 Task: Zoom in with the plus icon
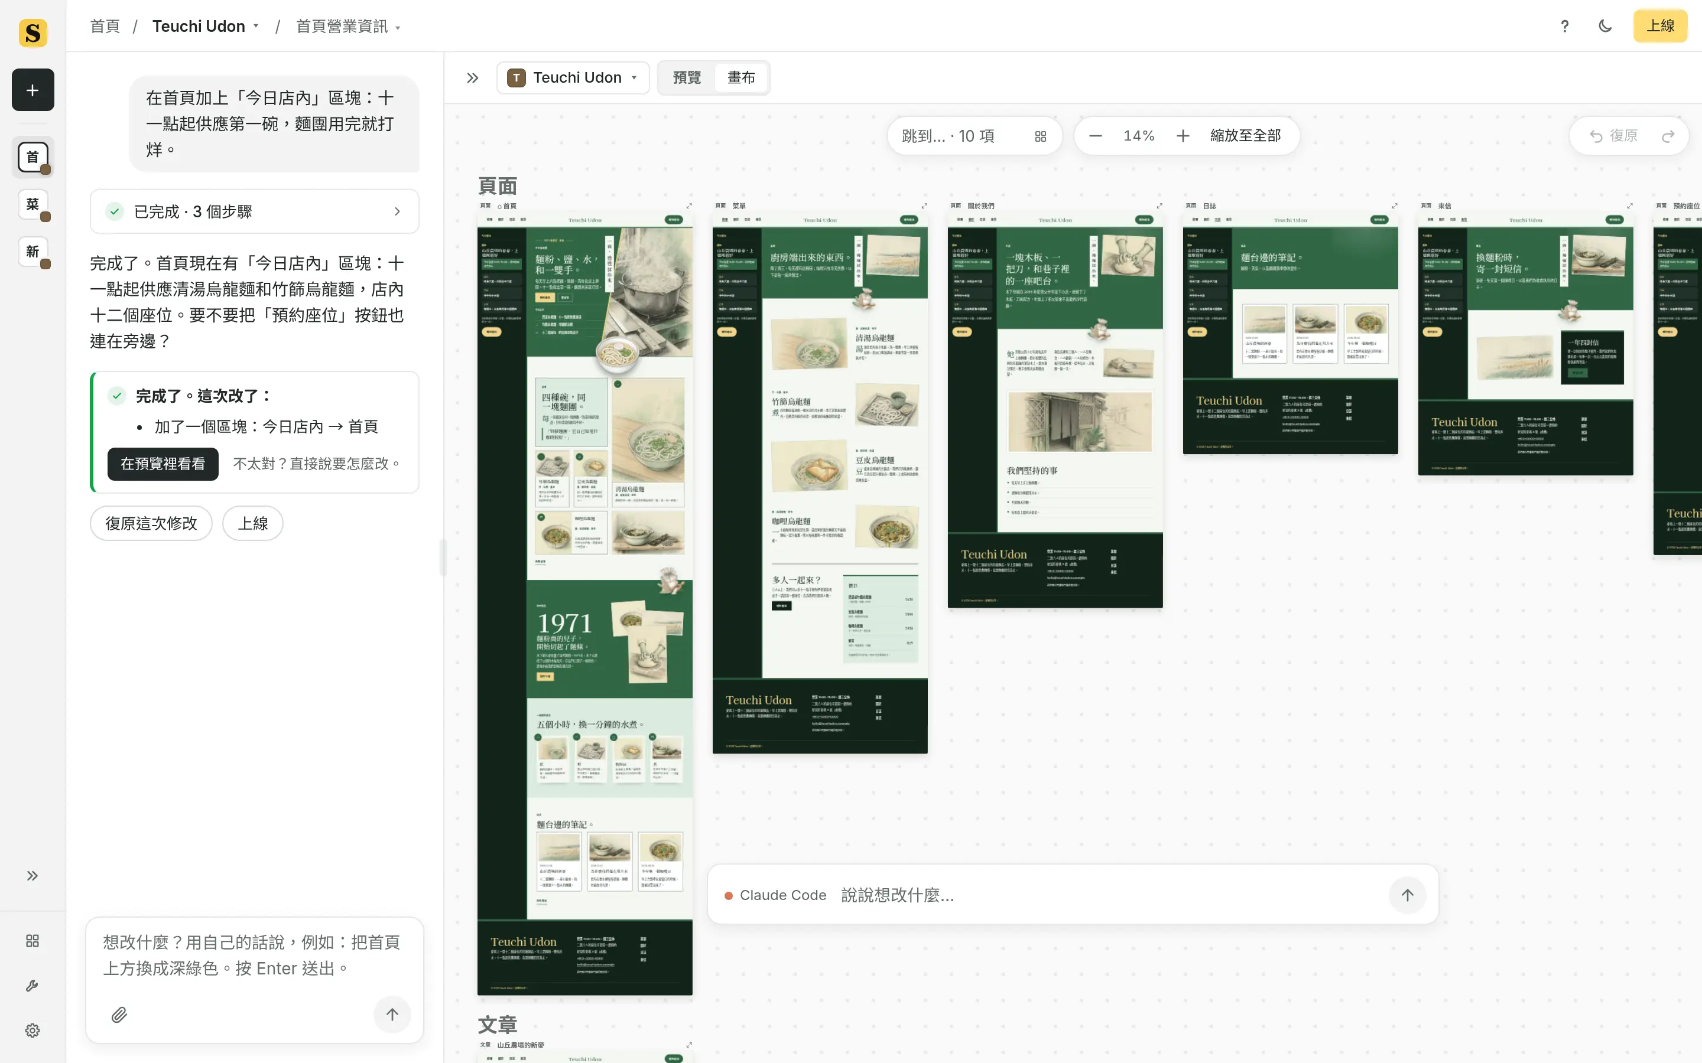(1183, 136)
